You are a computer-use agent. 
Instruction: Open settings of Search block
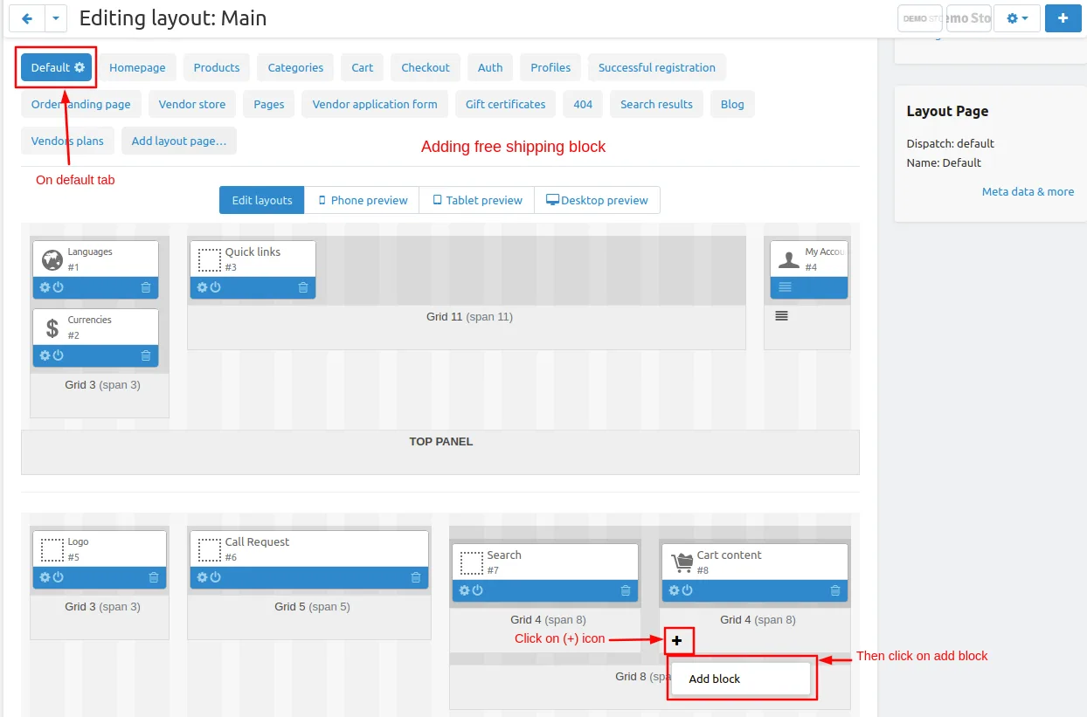coord(464,590)
